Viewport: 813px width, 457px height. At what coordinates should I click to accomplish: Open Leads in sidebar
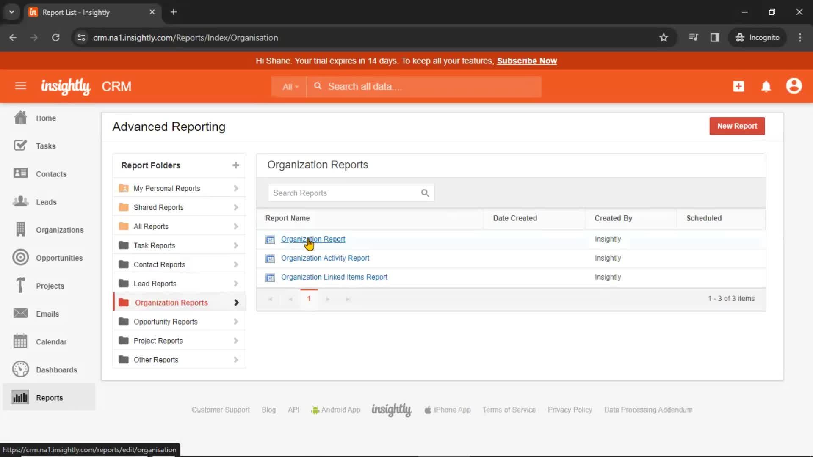46,202
